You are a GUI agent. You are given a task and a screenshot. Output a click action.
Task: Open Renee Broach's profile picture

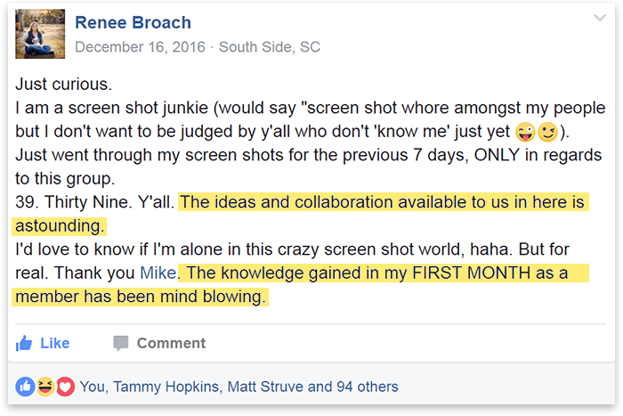[40, 34]
